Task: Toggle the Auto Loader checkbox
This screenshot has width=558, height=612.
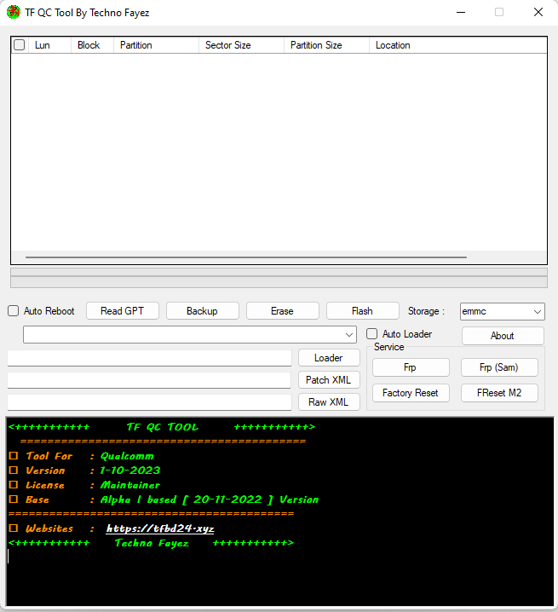Action: coord(372,334)
